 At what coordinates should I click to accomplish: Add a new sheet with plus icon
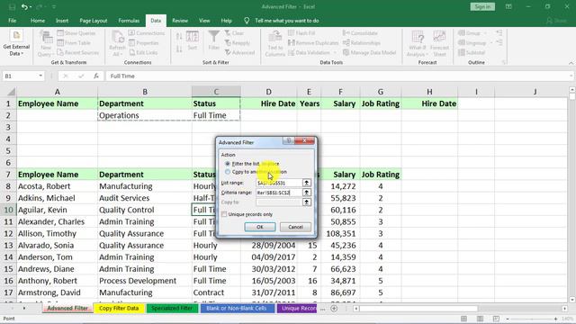click(334, 309)
